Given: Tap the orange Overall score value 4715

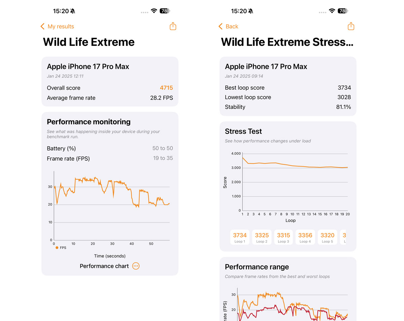Looking at the screenshot, I should [166, 88].
